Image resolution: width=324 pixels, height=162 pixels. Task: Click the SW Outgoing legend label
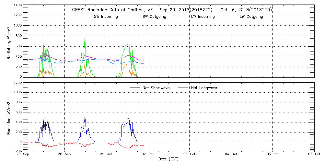pyautogui.click(x=154, y=17)
